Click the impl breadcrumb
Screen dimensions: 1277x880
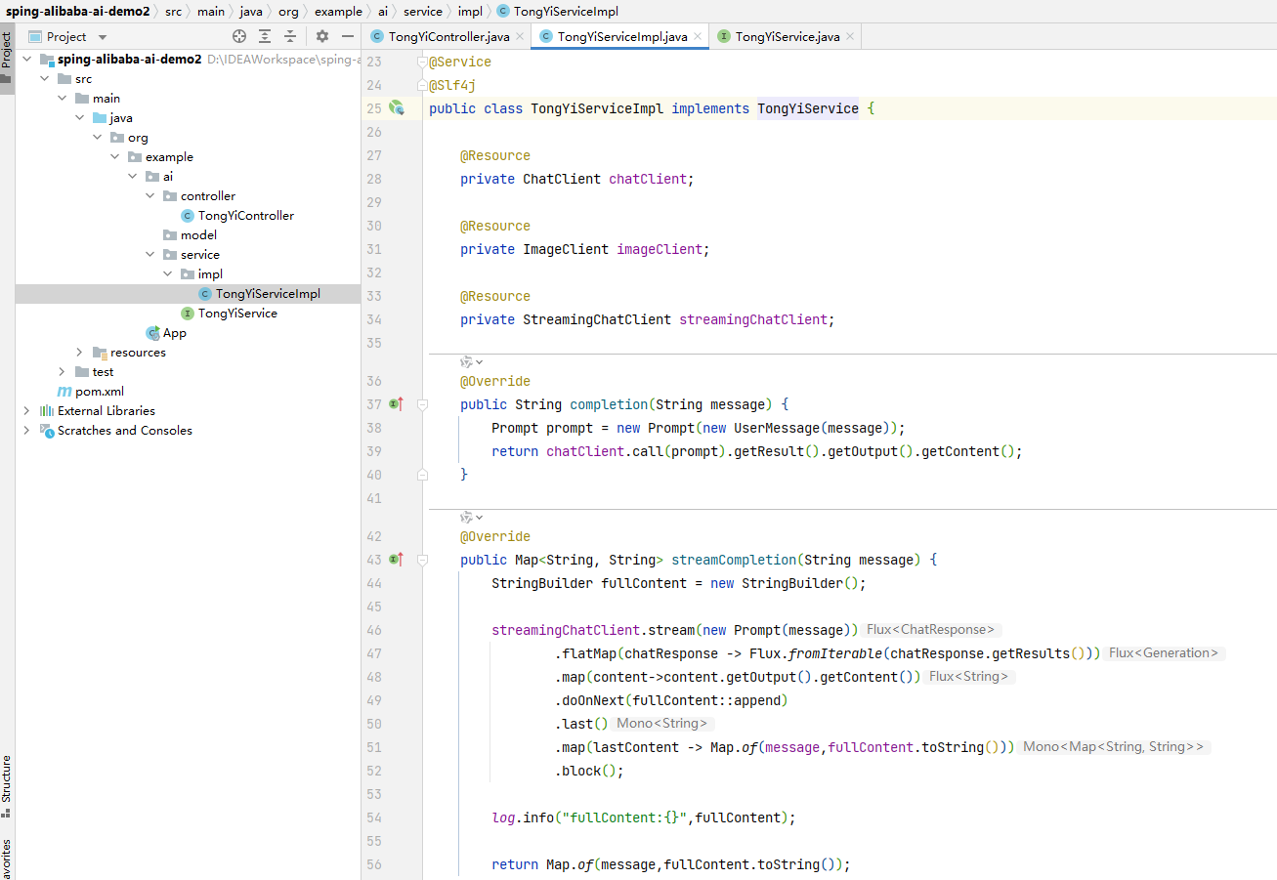(470, 12)
